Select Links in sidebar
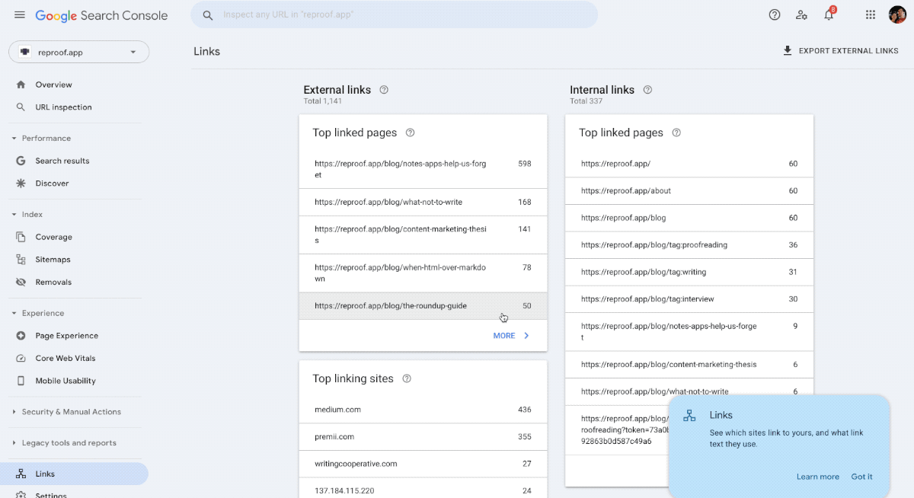Viewport: 914px width, 498px height. click(74, 474)
